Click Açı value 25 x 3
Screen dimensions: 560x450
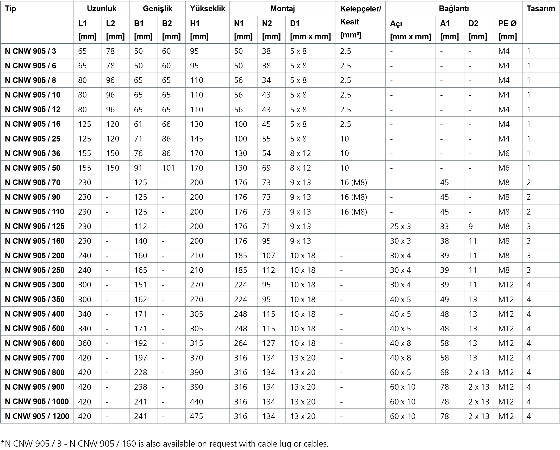click(x=400, y=226)
